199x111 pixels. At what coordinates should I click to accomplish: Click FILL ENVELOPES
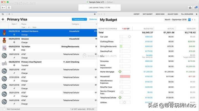pos(187,14)
